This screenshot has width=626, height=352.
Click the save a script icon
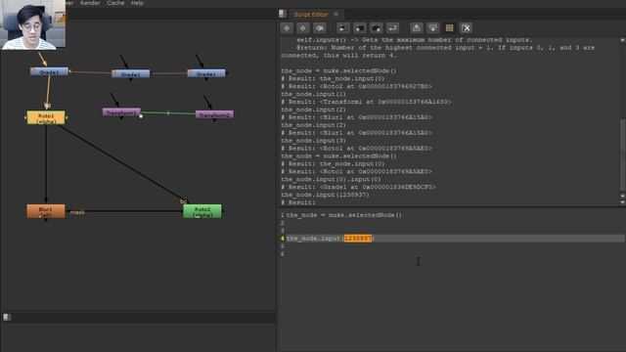point(376,28)
